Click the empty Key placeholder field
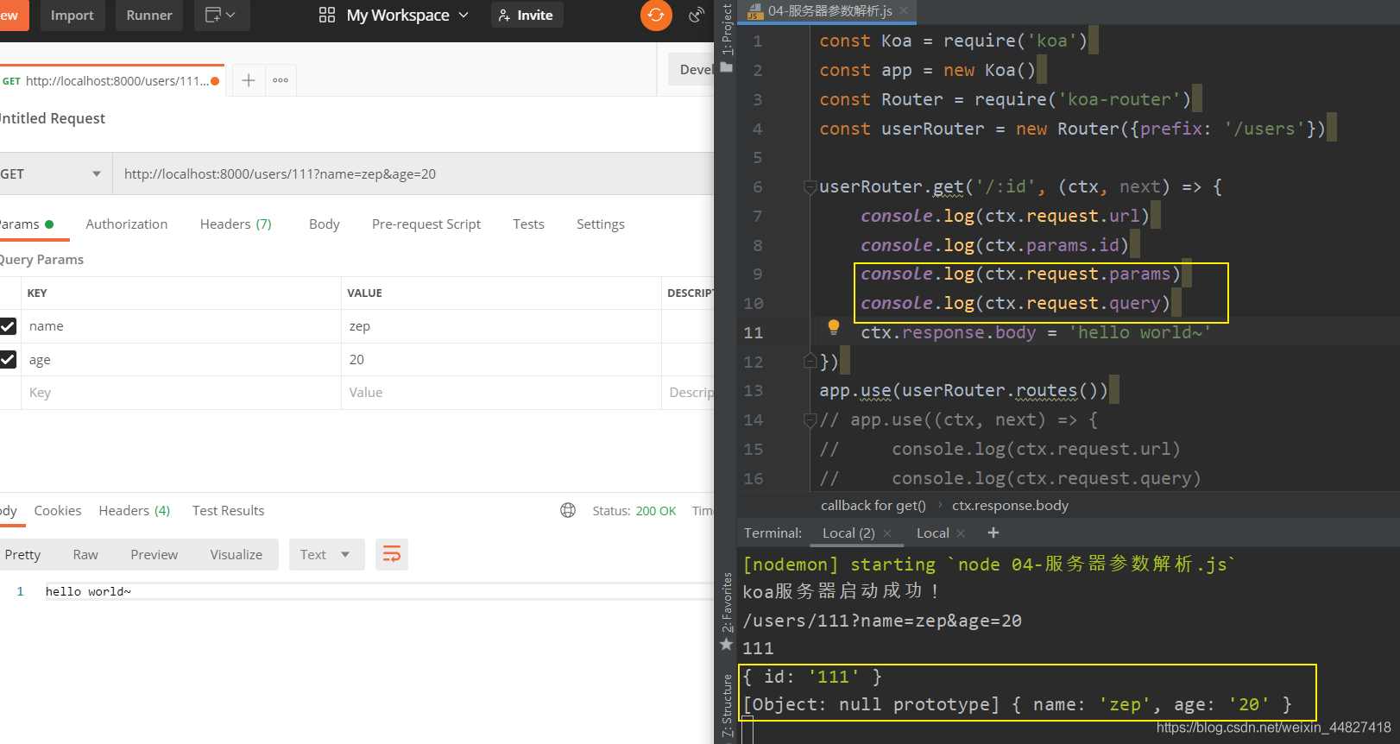This screenshot has width=1400, height=744. pyautogui.click(x=181, y=393)
